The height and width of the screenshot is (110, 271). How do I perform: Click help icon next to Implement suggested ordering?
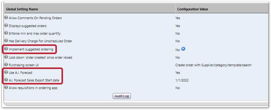click(x=6, y=49)
